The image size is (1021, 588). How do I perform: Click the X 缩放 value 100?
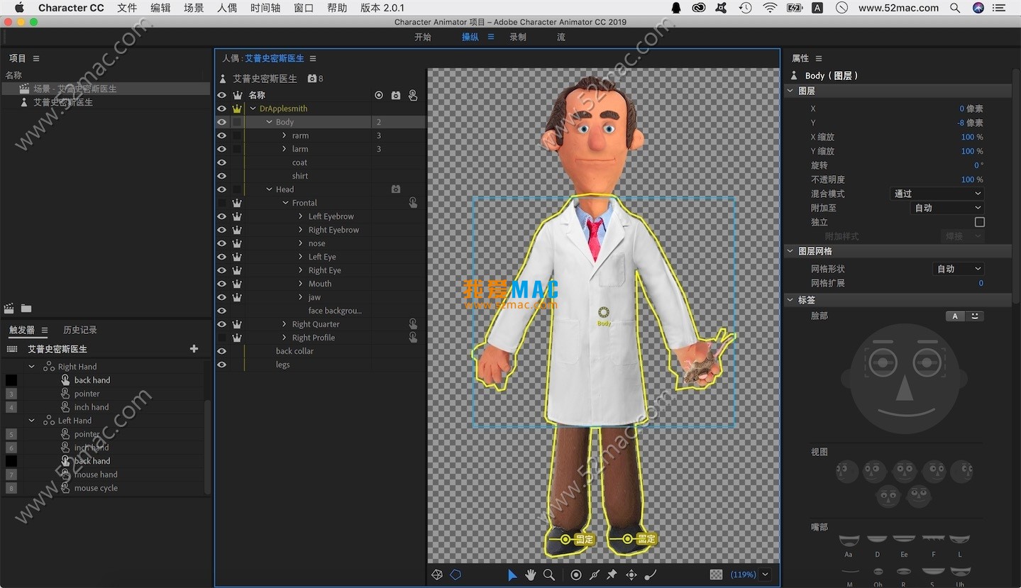pos(968,137)
